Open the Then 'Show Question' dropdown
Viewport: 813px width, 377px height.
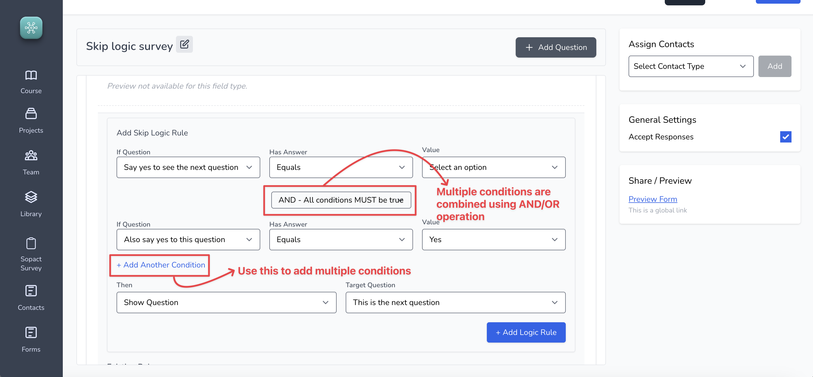coord(226,302)
